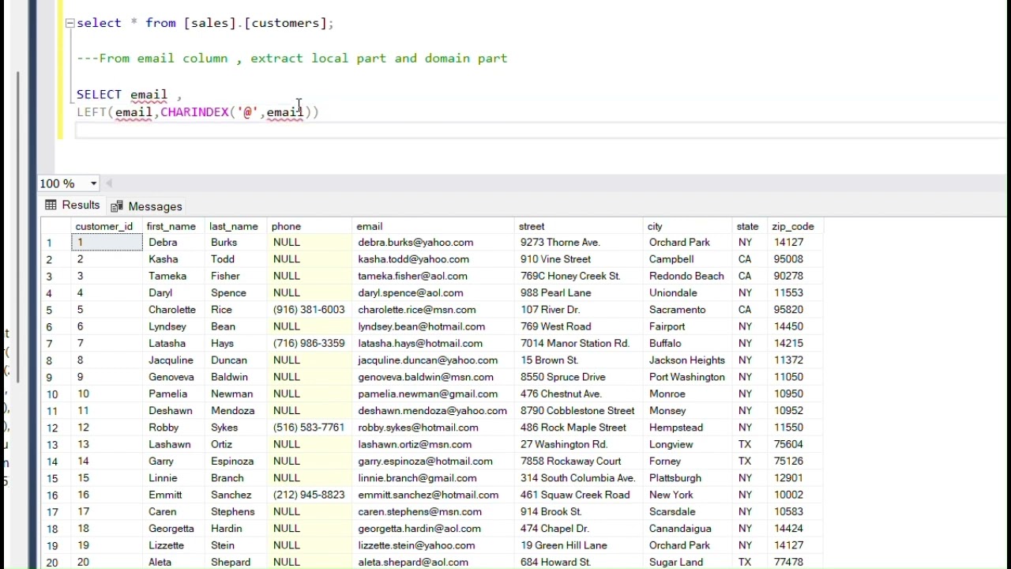Select the last_name column header

(236, 227)
